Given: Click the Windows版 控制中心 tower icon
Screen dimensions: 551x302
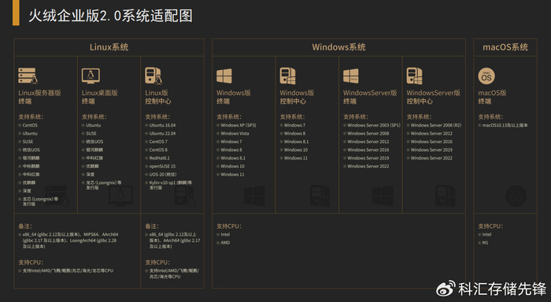Looking at the screenshot, I should pos(287,75).
